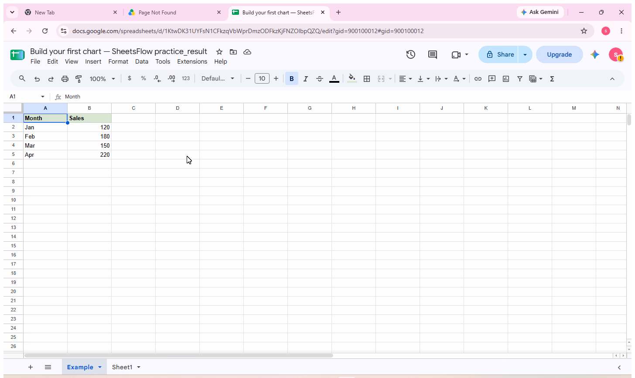Image resolution: width=635 pixels, height=378 pixels.
Task: Activate the paint format tool
Action: click(x=79, y=79)
